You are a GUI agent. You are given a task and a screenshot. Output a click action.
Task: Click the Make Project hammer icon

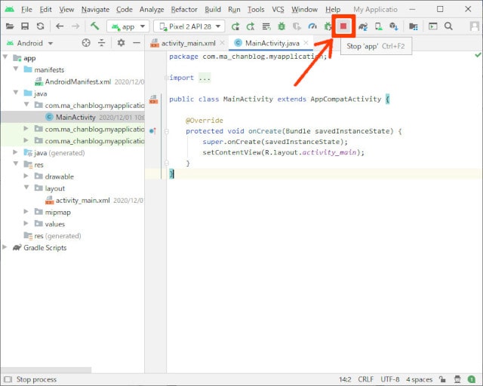(x=95, y=26)
